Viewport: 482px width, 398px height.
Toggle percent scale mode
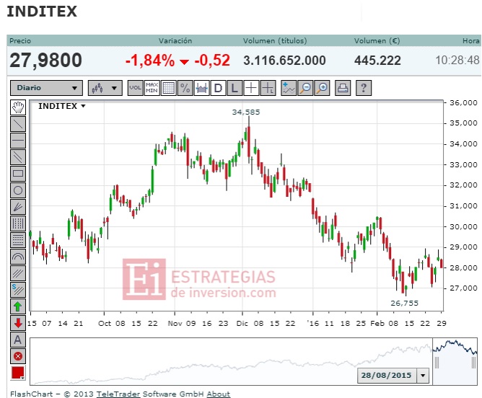[185, 88]
